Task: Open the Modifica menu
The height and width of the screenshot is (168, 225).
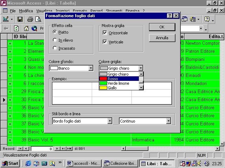Action: pyautogui.click(x=26, y=11)
